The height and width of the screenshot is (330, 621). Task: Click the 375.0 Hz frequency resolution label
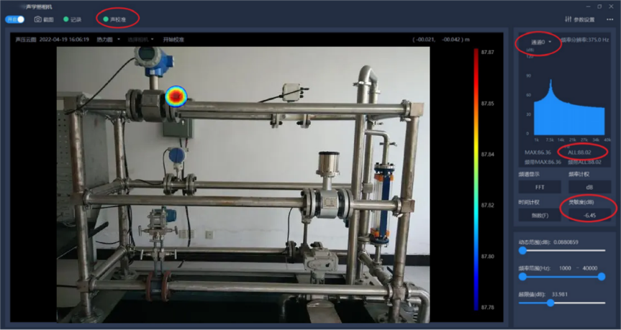point(585,40)
